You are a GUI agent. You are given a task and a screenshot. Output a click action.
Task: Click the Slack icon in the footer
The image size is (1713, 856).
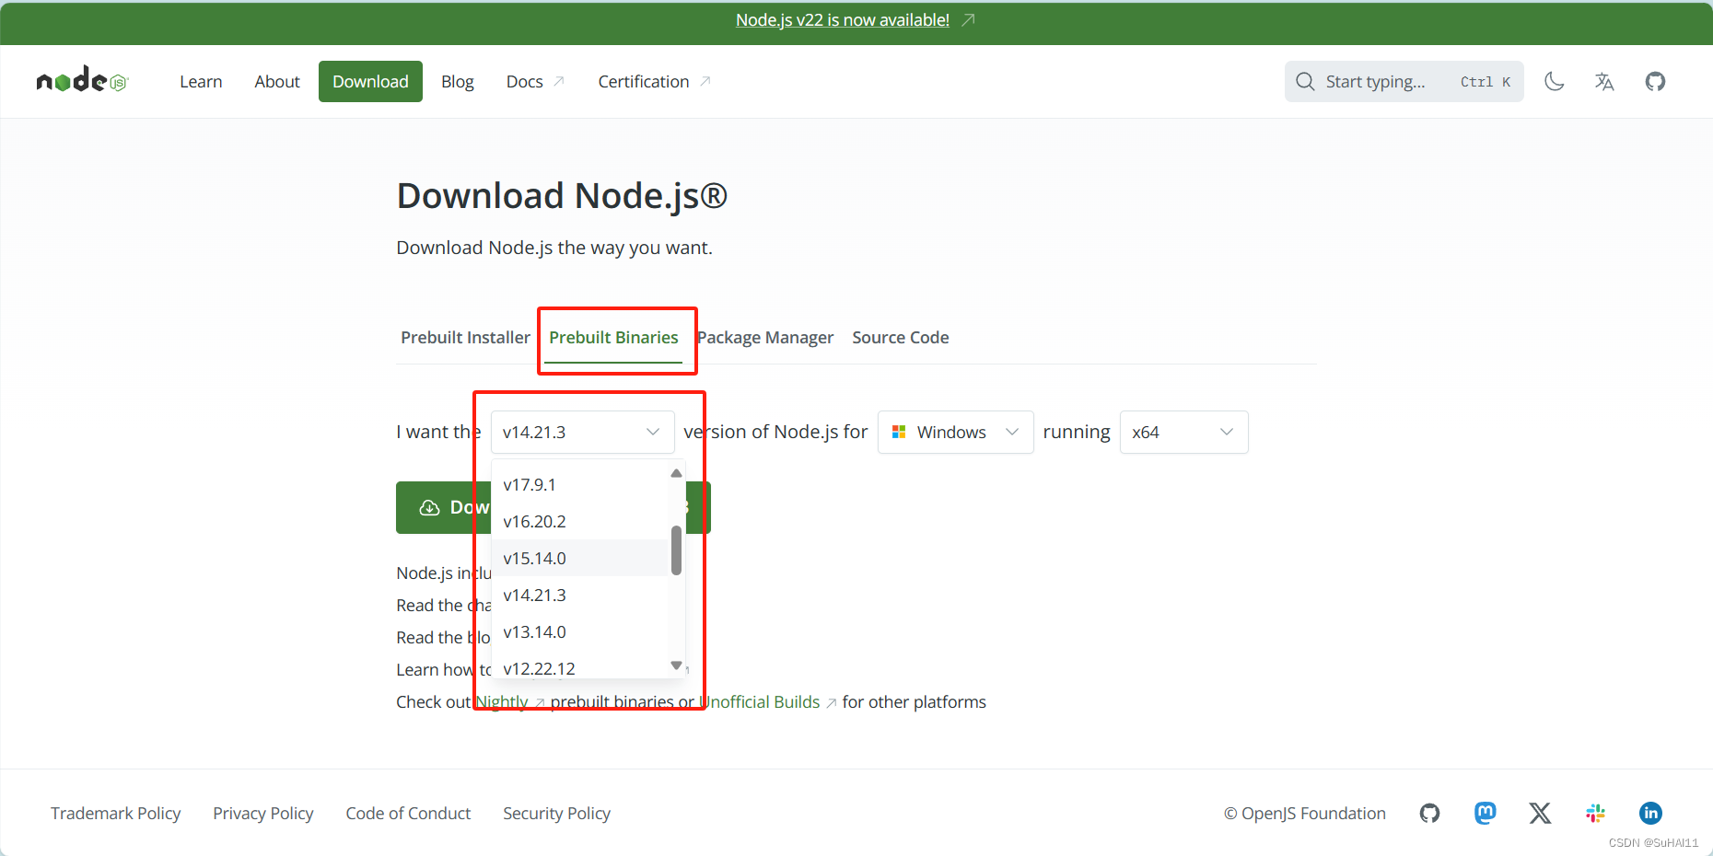pos(1595,813)
